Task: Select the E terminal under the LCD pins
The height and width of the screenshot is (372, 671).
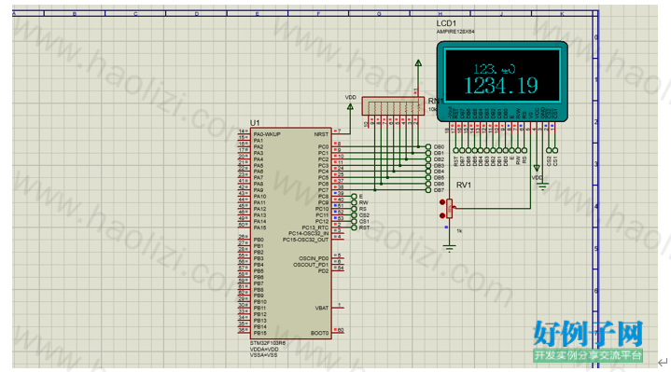Action: (x=511, y=150)
